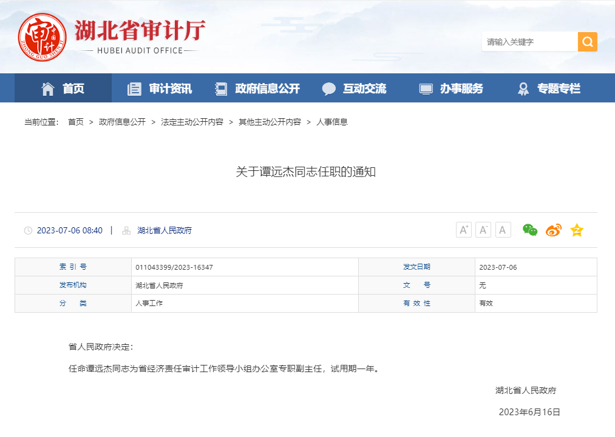Click the clock icon before the publish time
The image size is (615, 437).
point(29,230)
